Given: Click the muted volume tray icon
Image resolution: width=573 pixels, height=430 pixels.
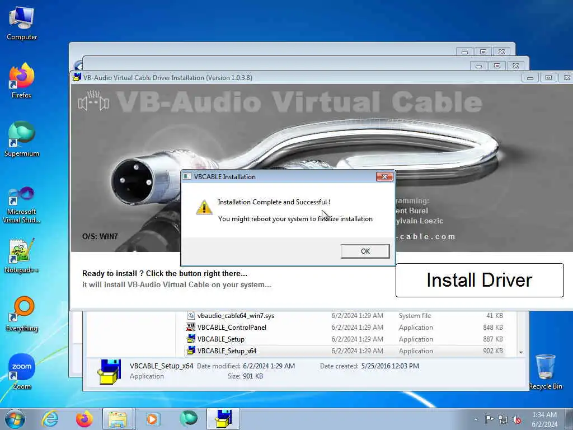Looking at the screenshot, I should [x=516, y=420].
